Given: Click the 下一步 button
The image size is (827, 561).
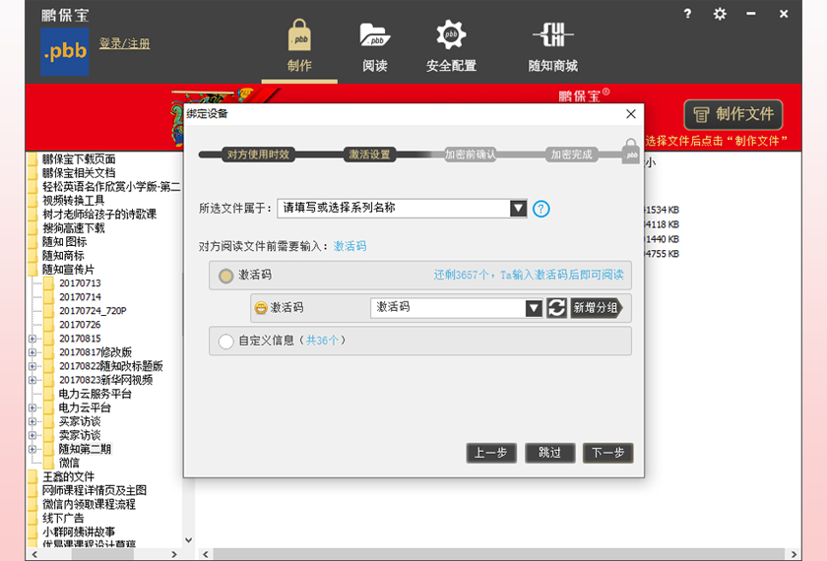Looking at the screenshot, I should click(607, 453).
